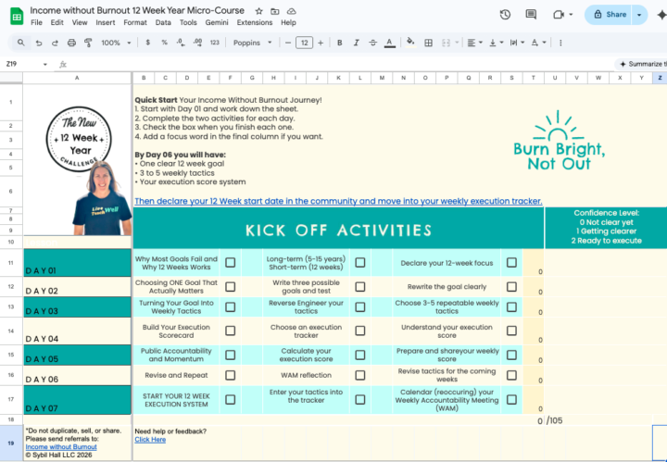The height and width of the screenshot is (462, 667).
Task: Search the menus magnifier icon
Action: (x=20, y=43)
